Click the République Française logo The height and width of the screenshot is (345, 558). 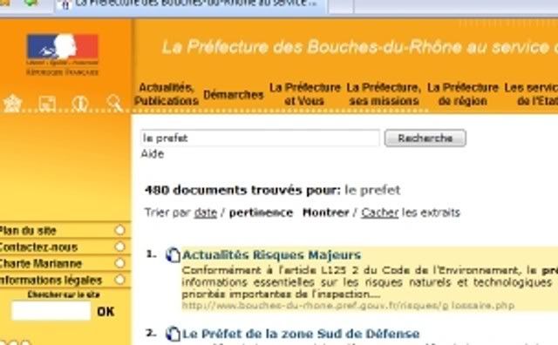[x=62, y=54]
